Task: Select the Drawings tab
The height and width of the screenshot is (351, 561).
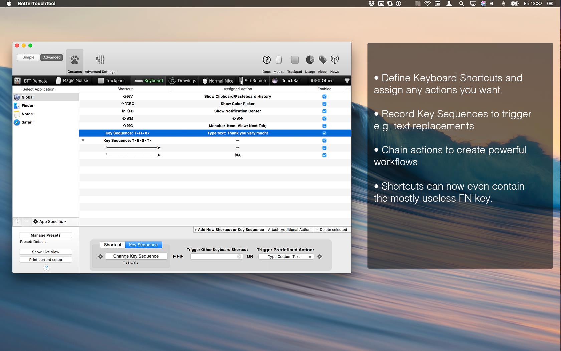Action: click(x=183, y=81)
